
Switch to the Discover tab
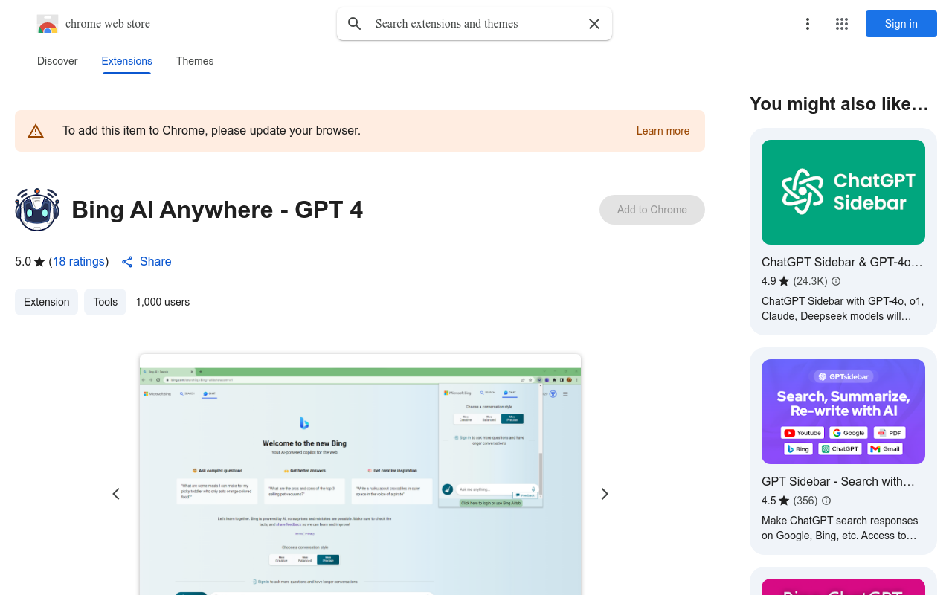pos(57,61)
